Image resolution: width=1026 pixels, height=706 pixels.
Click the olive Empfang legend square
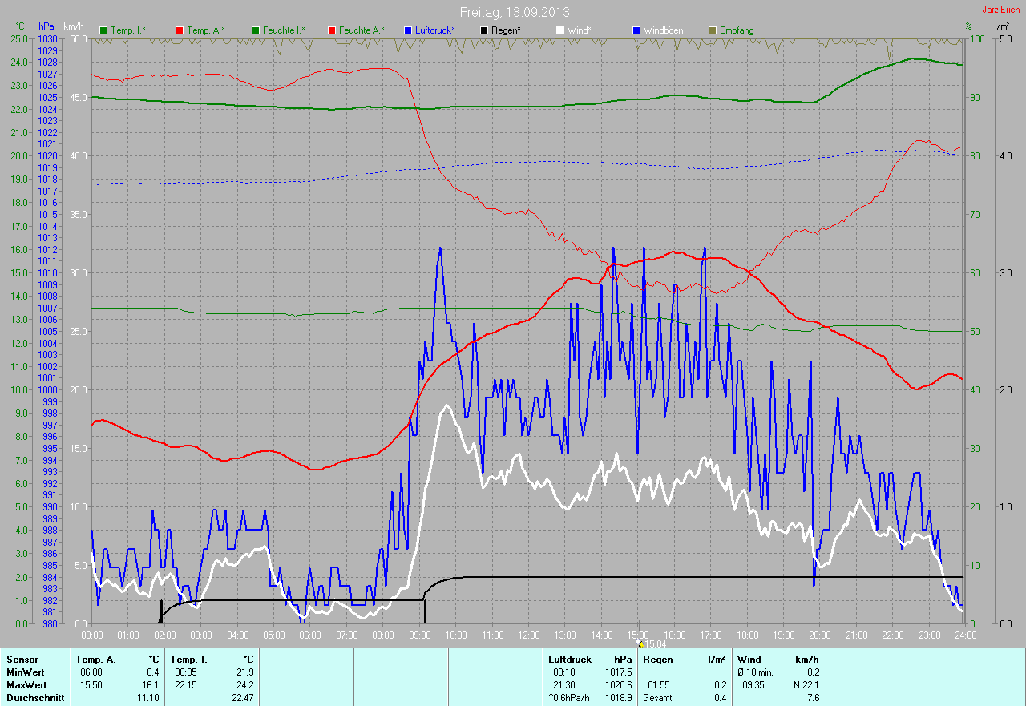point(712,30)
